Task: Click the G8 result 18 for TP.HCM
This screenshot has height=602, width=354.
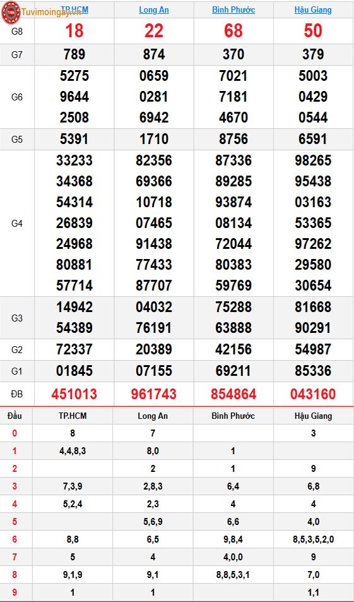Action: click(x=74, y=31)
